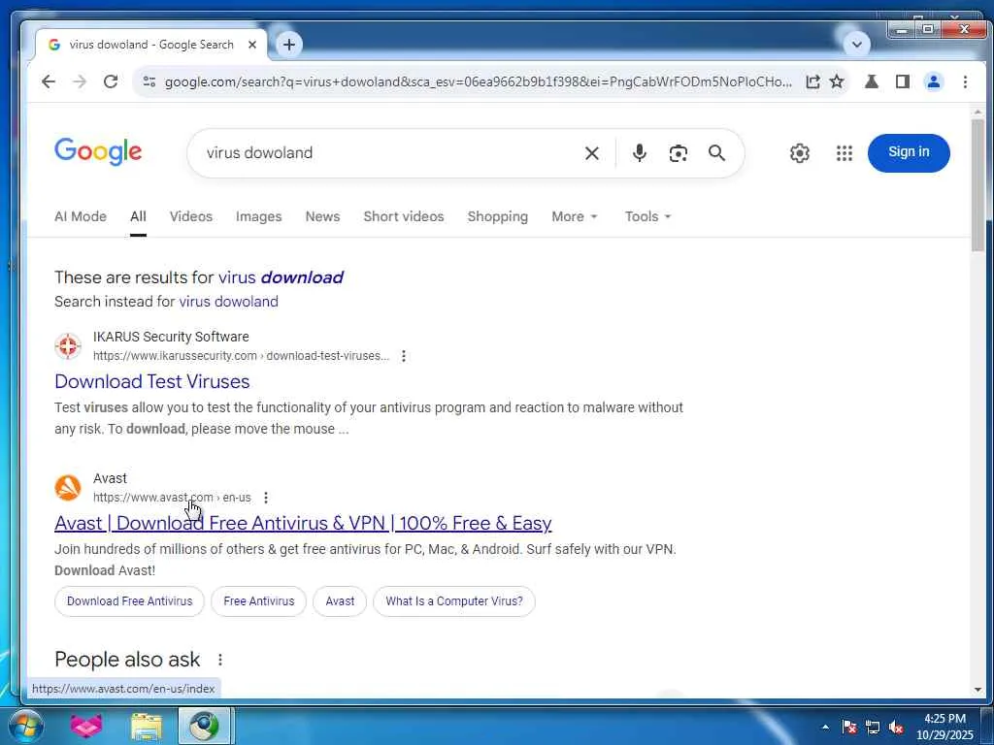
Task: Share this page icon in address bar
Action: (812, 81)
